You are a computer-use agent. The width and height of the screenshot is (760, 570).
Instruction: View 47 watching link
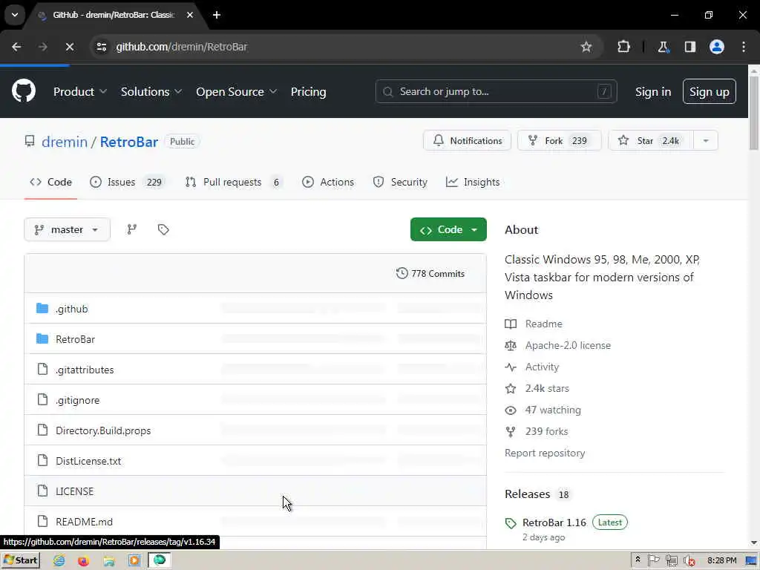[543, 410]
